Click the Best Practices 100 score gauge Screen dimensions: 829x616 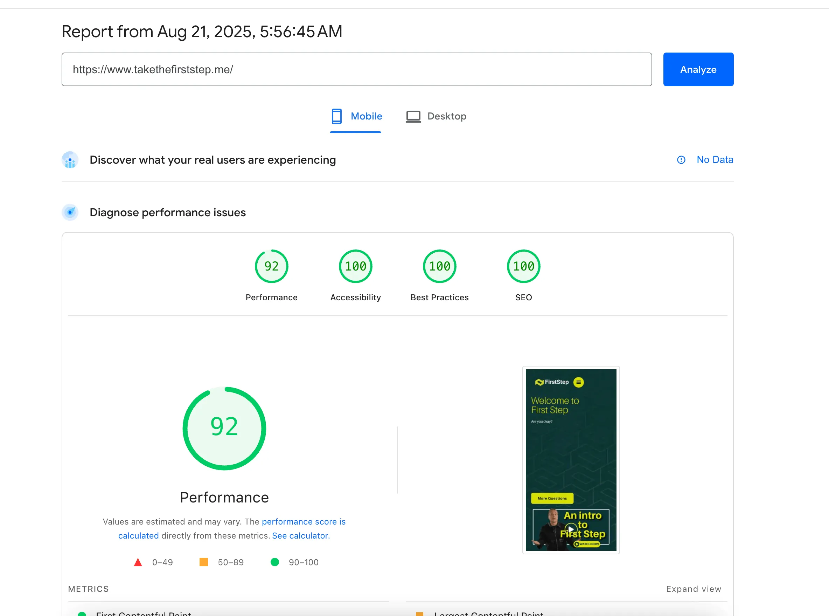coord(439,266)
